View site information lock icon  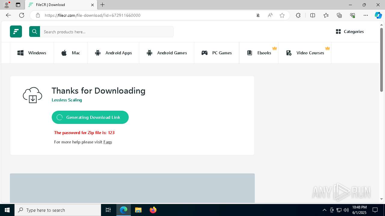(x=38, y=15)
